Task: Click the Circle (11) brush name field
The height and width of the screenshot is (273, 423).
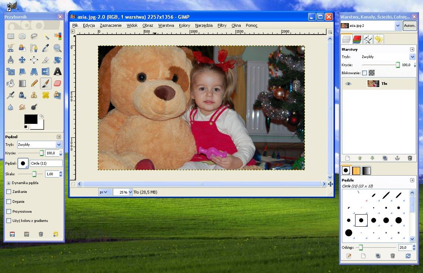Action: tap(46, 163)
